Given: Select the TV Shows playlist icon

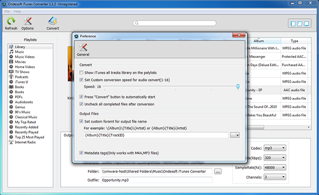Looking at the screenshot, I should point(11,72).
